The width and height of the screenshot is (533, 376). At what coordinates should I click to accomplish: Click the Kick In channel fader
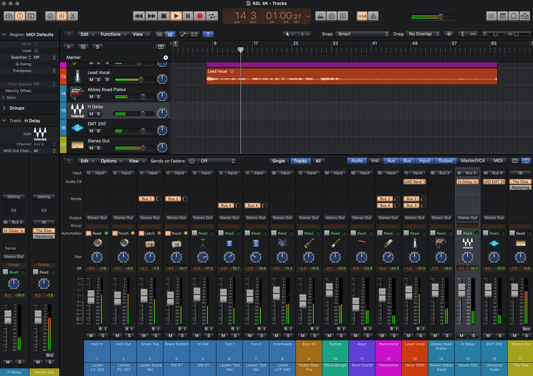point(91,297)
